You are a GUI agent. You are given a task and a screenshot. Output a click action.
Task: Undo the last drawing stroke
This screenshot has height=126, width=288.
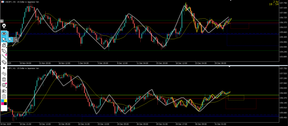[x=4, y=74]
